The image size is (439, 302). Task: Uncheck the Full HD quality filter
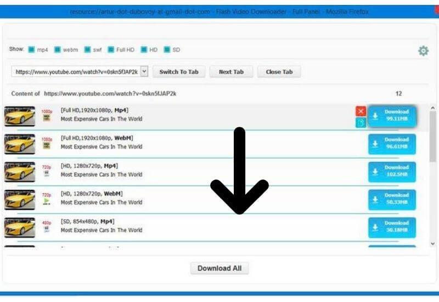[111, 49]
